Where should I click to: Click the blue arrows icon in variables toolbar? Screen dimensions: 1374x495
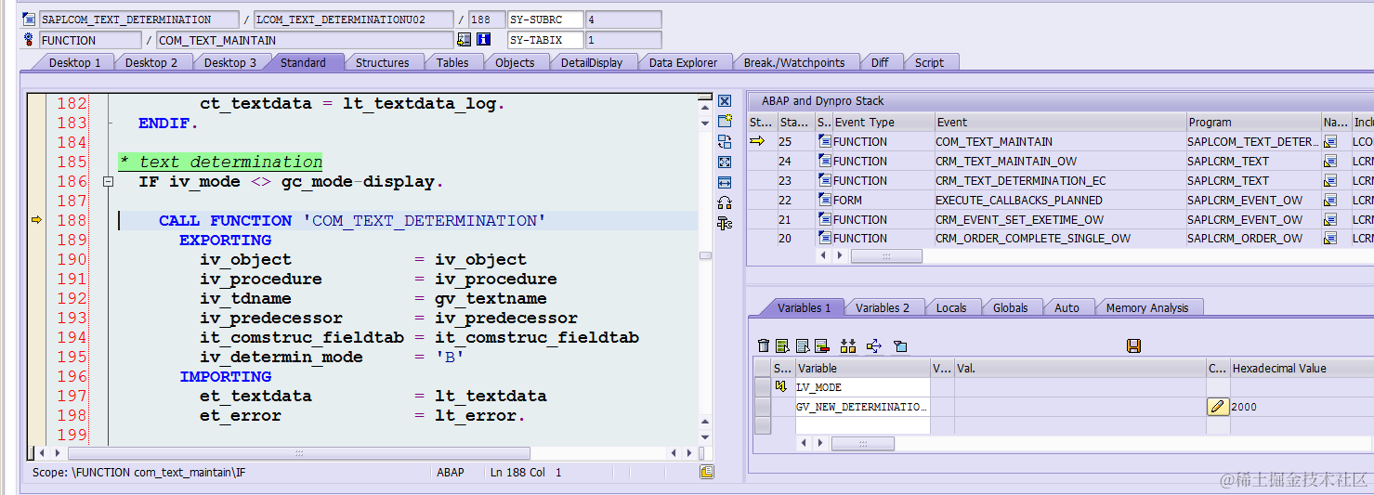pos(874,345)
